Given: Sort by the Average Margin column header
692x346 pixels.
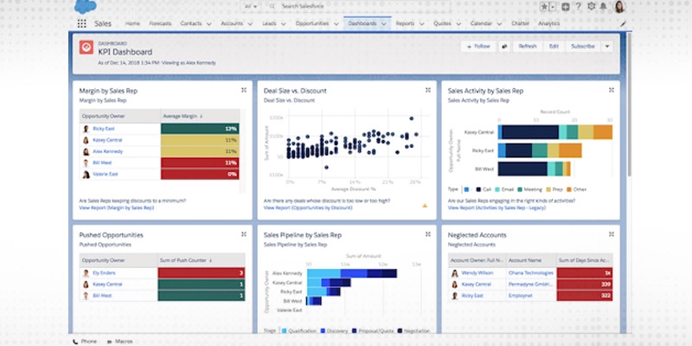Looking at the screenshot, I should [x=200, y=116].
